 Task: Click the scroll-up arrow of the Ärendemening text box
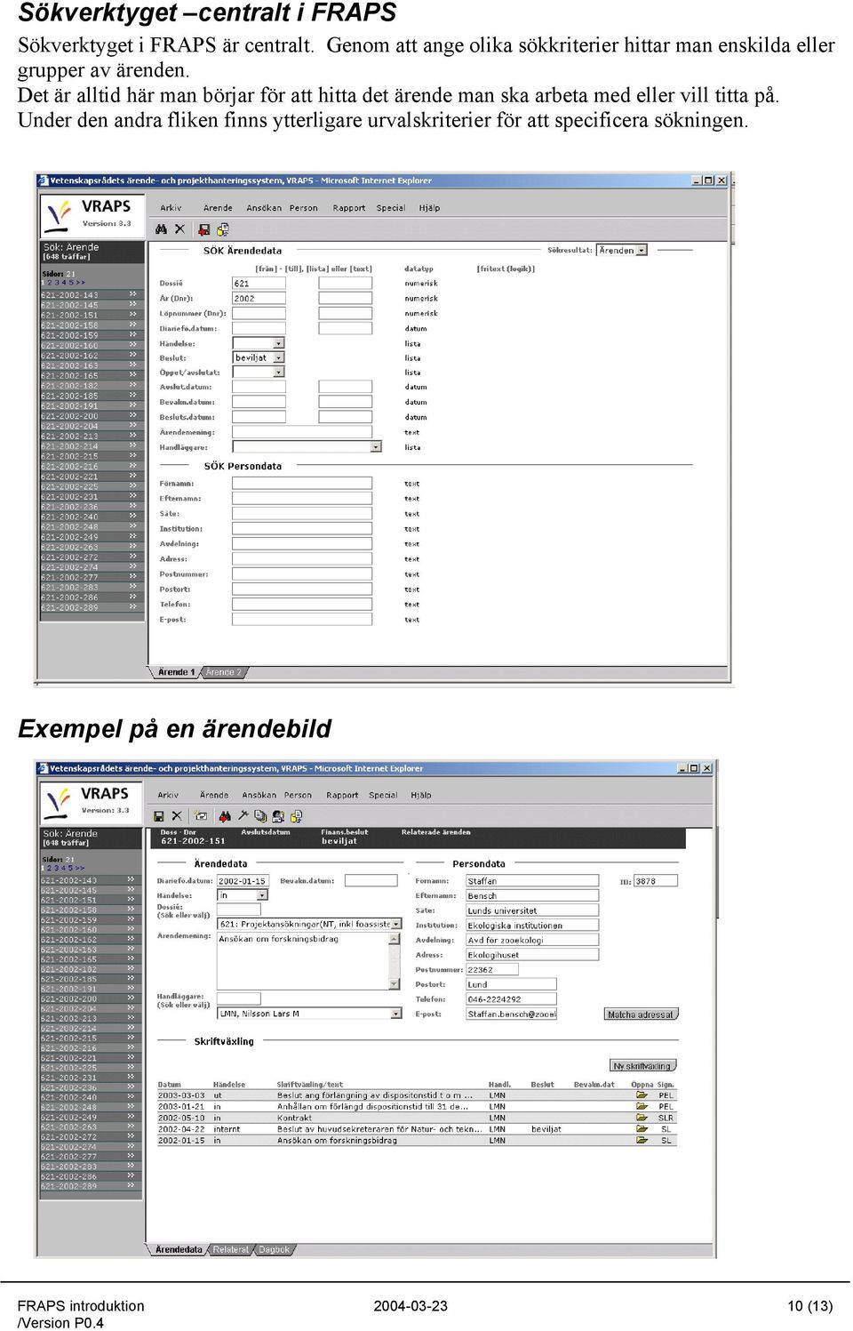(x=395, y=938)
